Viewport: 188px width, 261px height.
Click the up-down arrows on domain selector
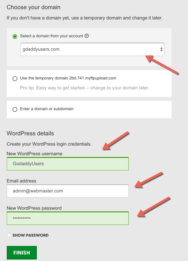pyautogui.click(x=161, y=49)
